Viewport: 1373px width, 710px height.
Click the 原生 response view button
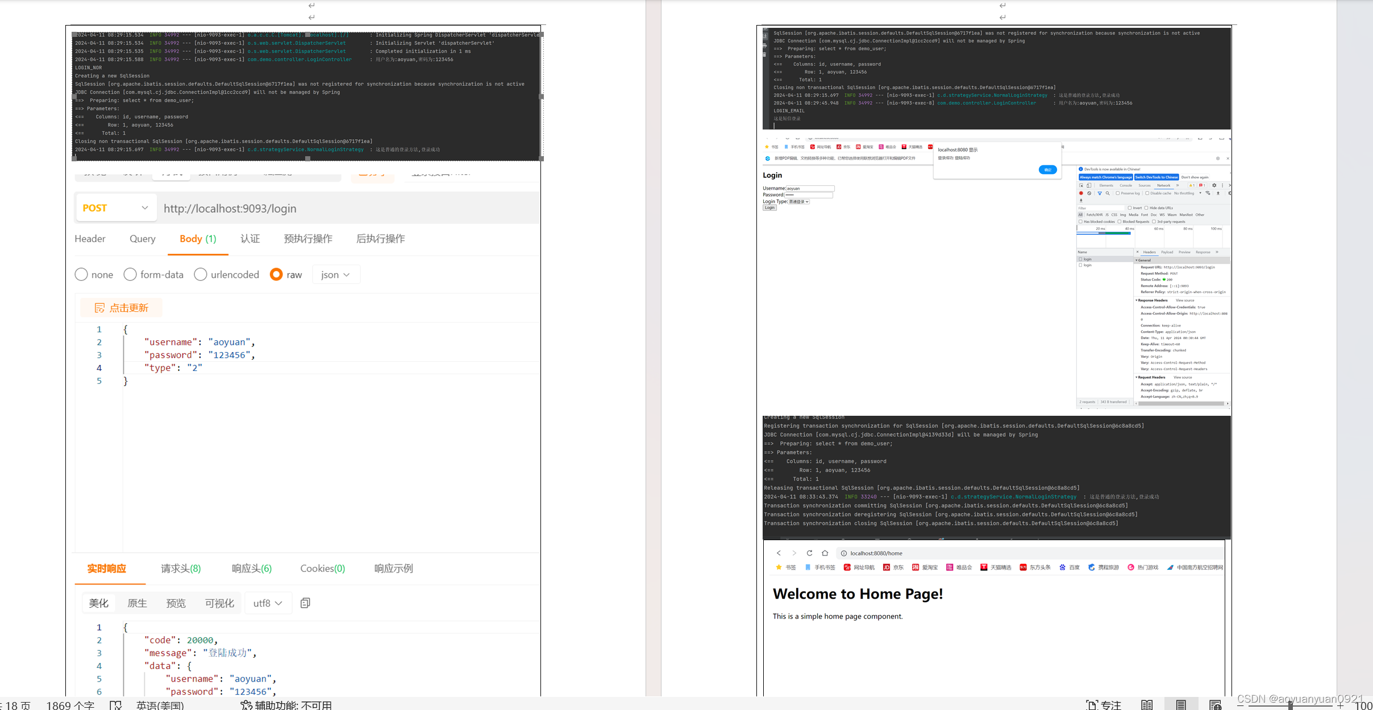[x=138, y=603]
